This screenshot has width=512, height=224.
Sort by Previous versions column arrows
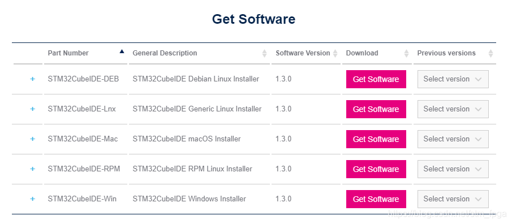click(x=491, y=53)
